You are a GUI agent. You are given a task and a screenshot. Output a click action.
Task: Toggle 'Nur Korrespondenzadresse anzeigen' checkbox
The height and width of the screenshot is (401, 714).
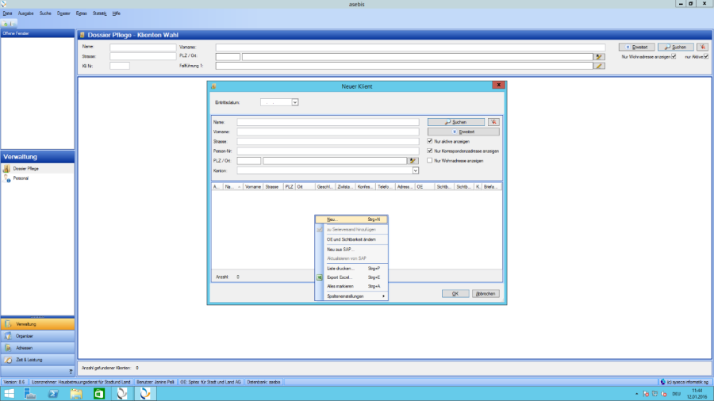pyautogui.click(x=430, y=151)
